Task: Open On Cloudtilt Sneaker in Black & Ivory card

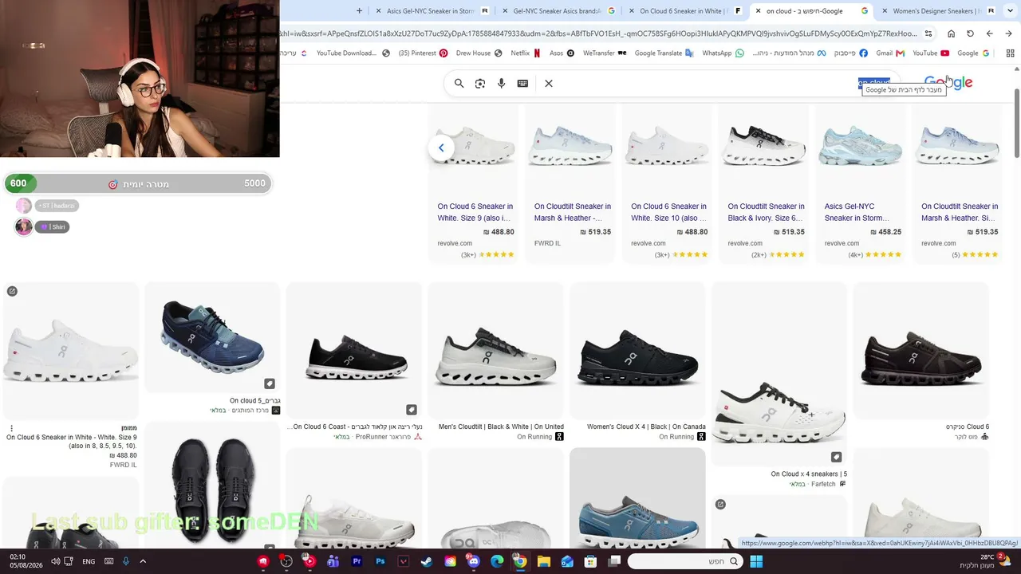Action: (763, 183)
